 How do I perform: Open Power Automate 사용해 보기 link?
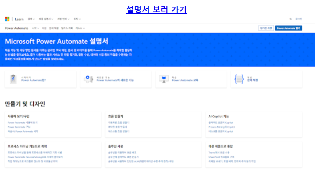(23, 122)
